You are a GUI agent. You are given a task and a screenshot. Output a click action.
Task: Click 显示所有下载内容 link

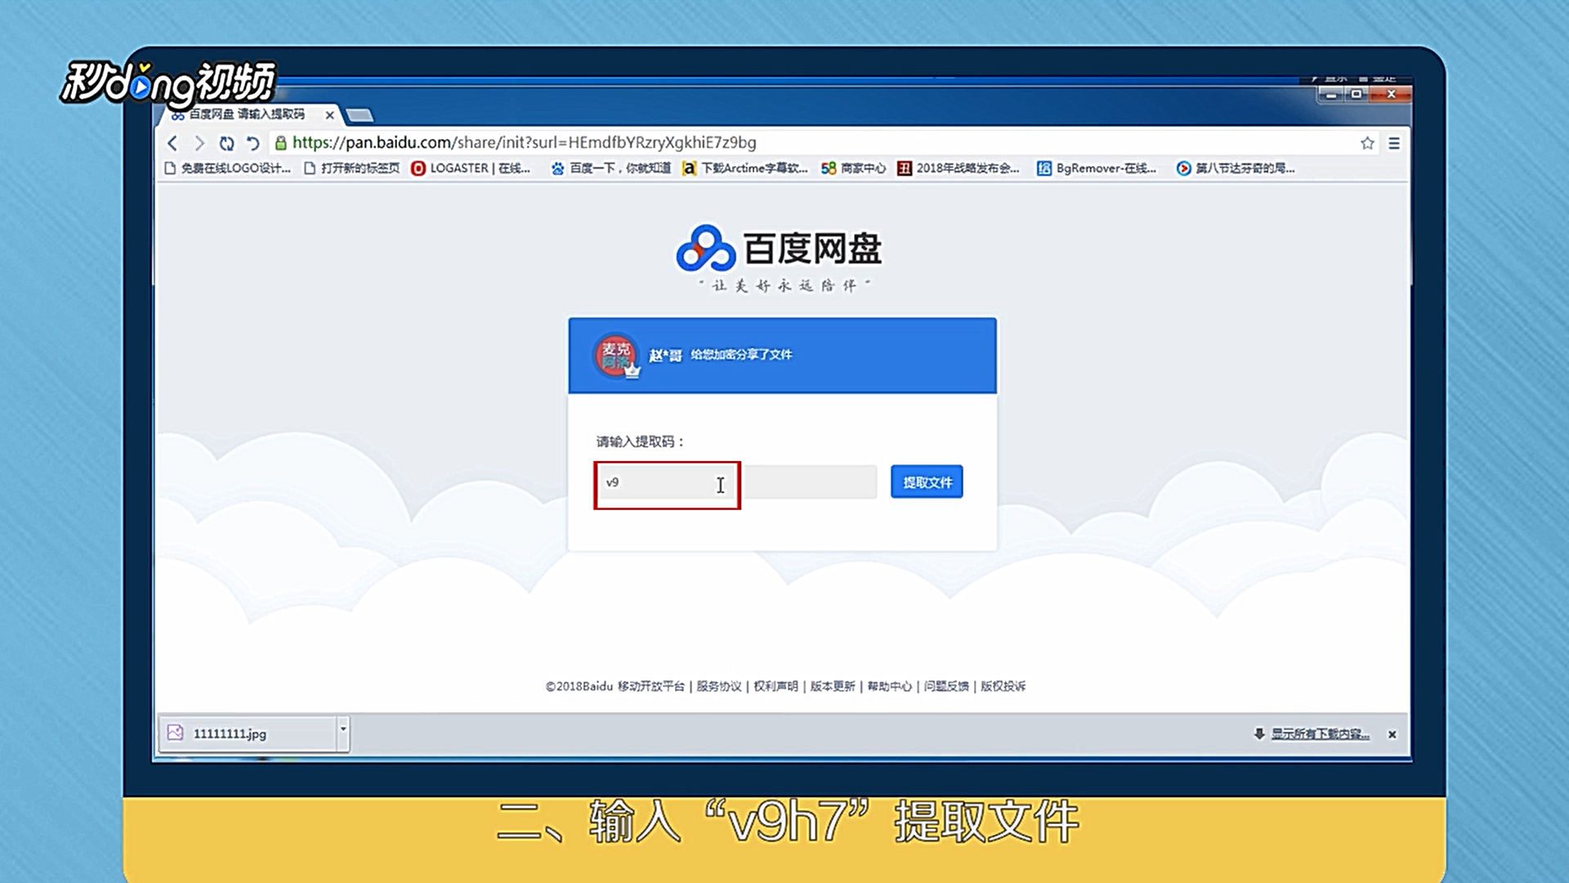coord(1320,734)
